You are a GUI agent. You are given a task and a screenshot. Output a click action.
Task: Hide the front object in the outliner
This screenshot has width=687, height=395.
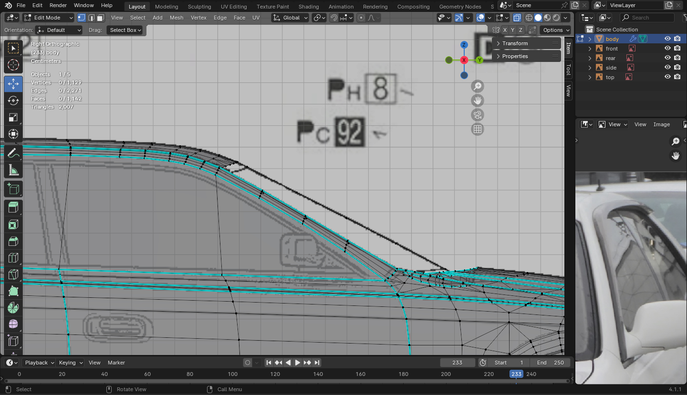click(667, 49)
